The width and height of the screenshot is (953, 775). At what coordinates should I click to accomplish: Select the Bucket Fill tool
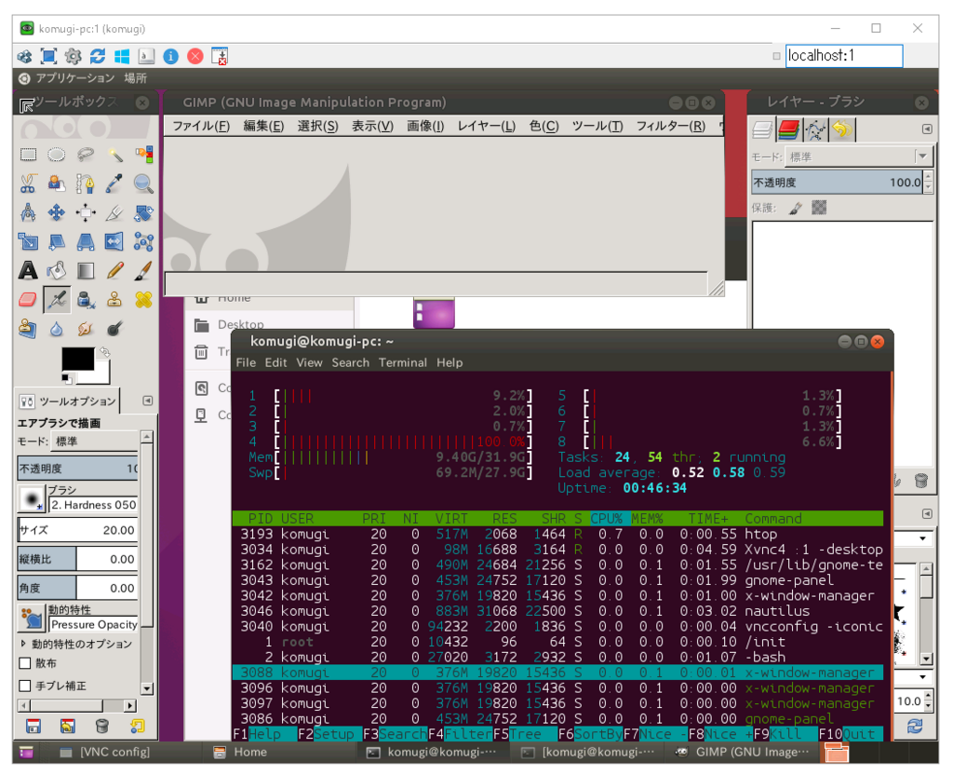(x=57, y=271)
